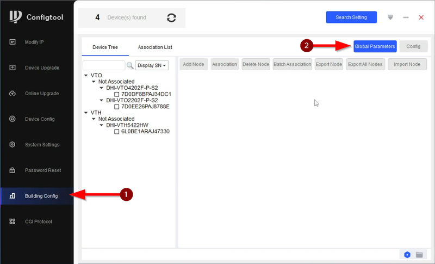435x264 pixels.
Task: Open the CGI Protocol menu item
Action: [x=38, y=222]
